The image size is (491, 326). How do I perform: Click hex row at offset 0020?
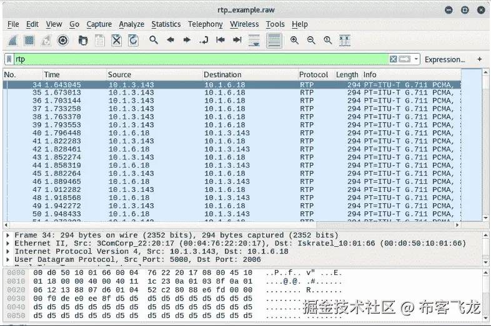[x=174, y=290]
